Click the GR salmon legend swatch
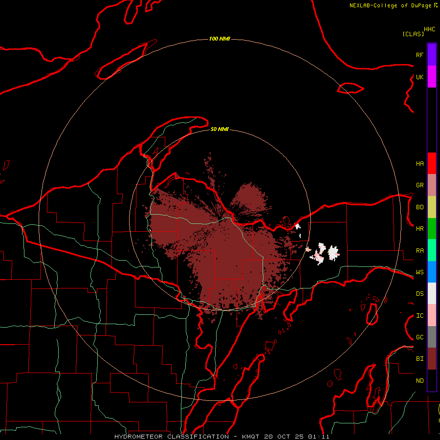Screen dimensions: 440x440 432,185
